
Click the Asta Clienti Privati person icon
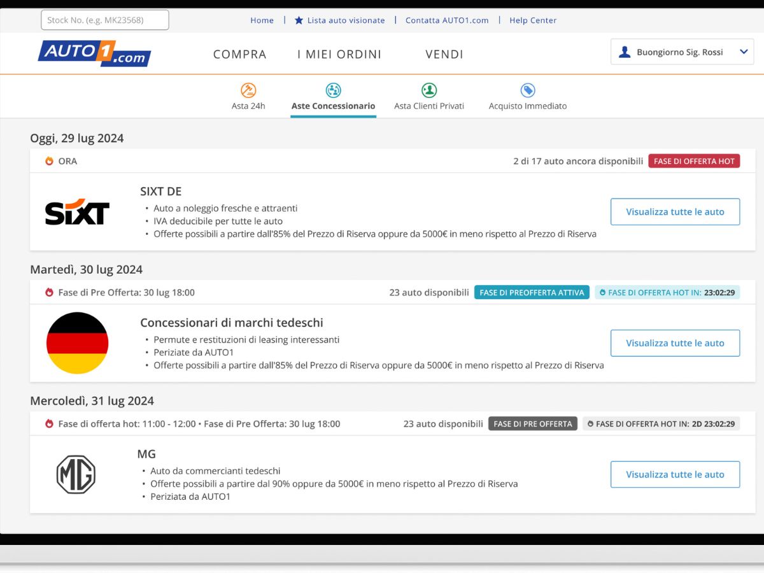click(429, 90)
